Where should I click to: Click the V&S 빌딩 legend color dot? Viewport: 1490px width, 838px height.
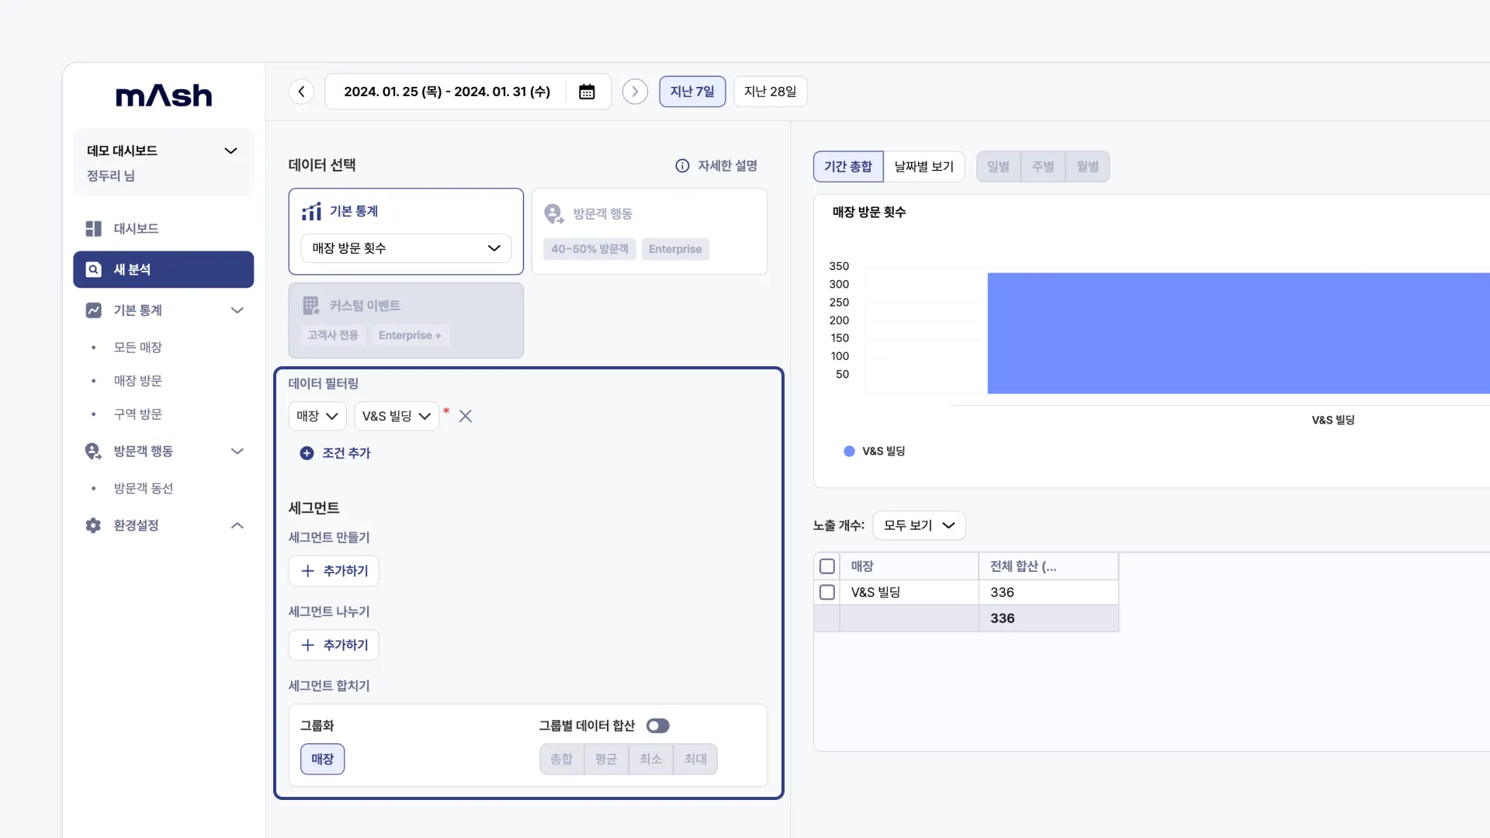[849, 451]
